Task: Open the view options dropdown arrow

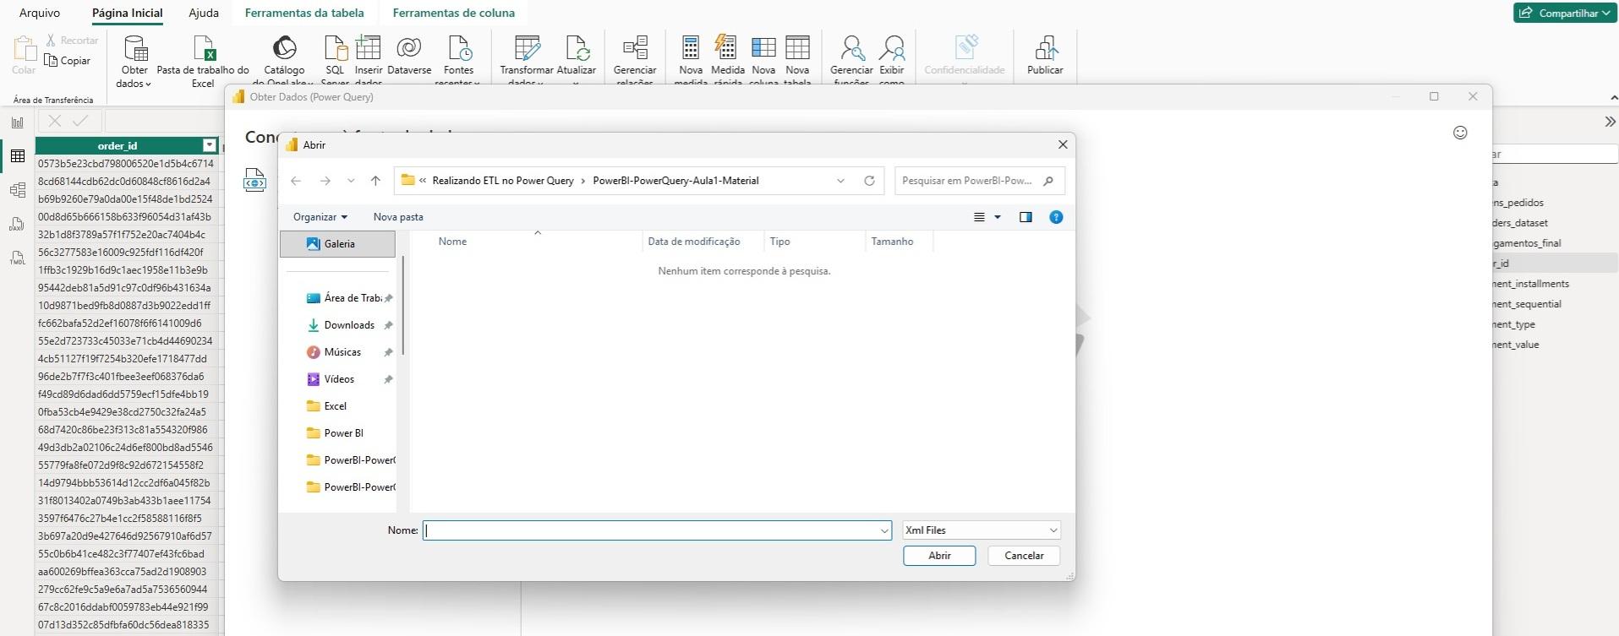Action: click(998, 217)
